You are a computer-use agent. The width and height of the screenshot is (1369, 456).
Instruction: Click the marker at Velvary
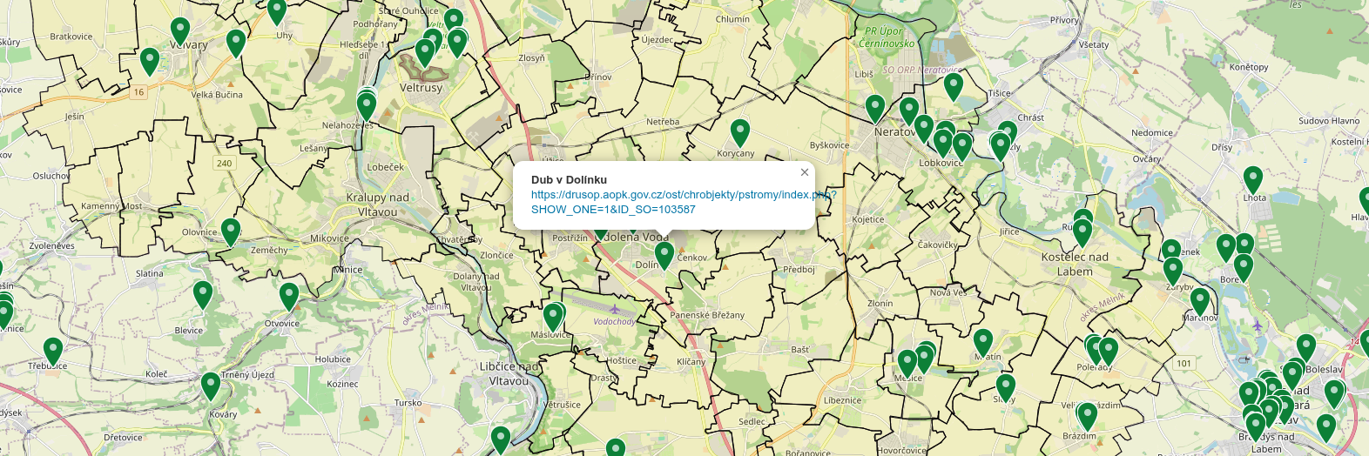tap(180, 32)
